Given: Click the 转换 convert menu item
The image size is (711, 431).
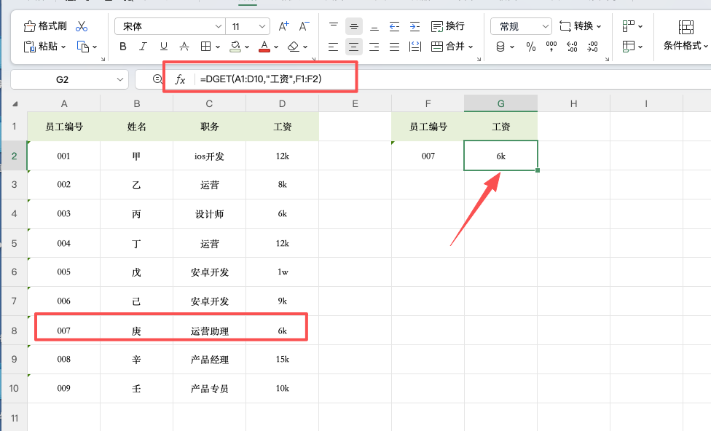Looking at the screenshot, I should click(581, 25).
